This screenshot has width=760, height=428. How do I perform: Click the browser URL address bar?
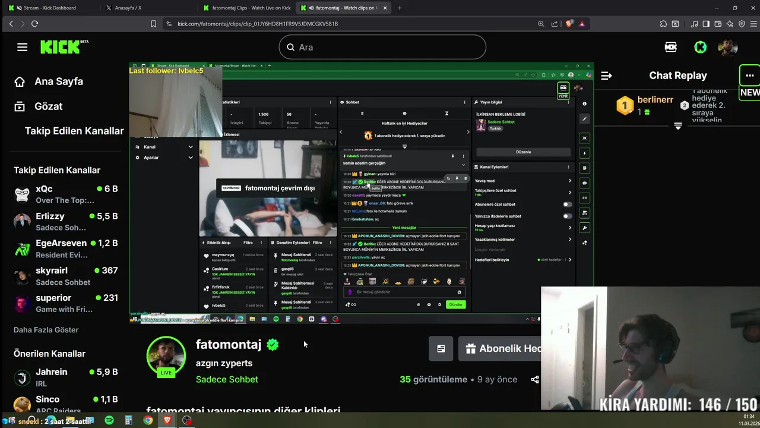click(x=350, y=24)
